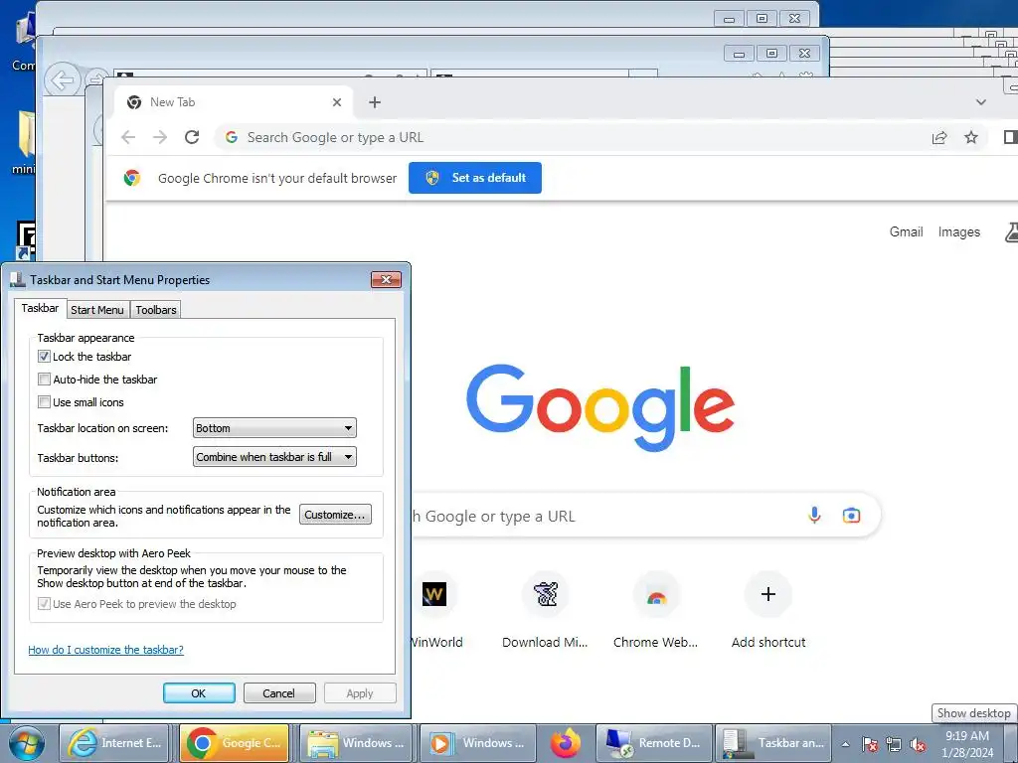
Task: Open Chrome side panel icon
Action: tap(1010, 137)
